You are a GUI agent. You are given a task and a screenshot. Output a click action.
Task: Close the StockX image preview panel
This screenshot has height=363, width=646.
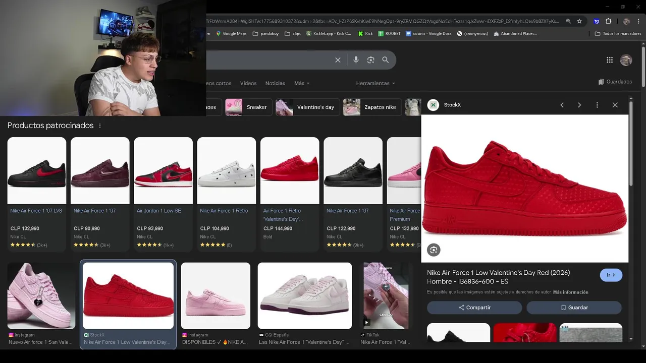[x=615, y=105]
